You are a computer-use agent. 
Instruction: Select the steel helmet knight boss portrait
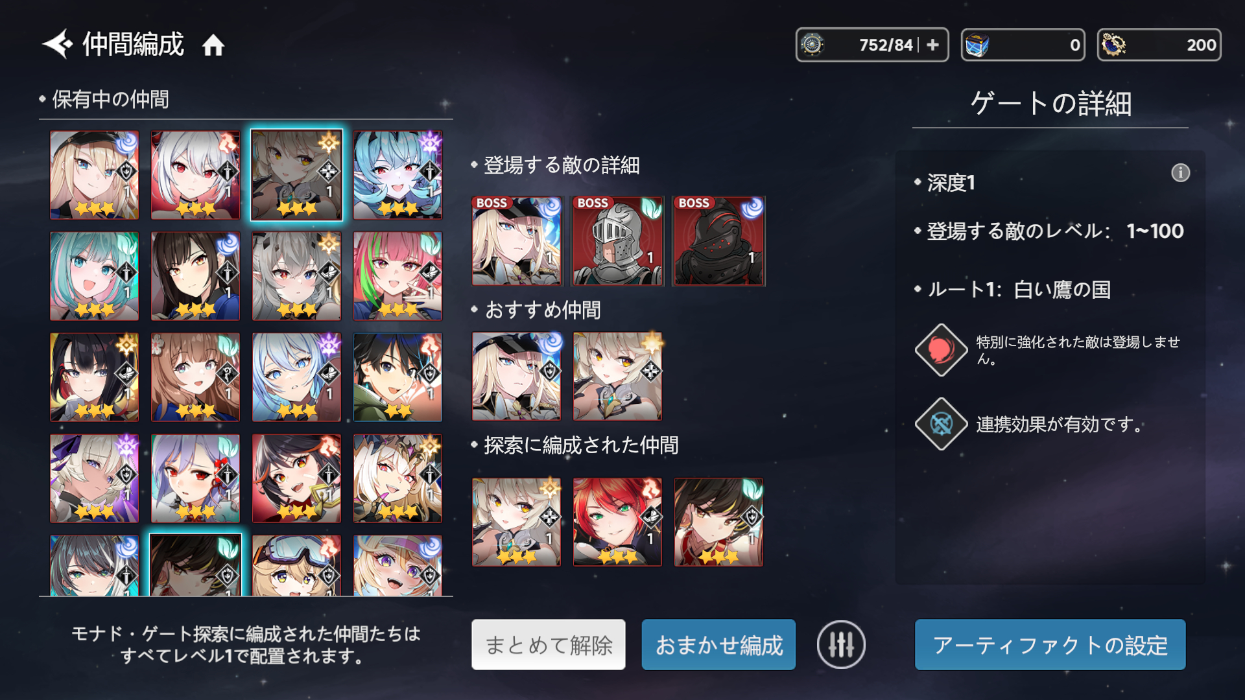click(617, 241)
